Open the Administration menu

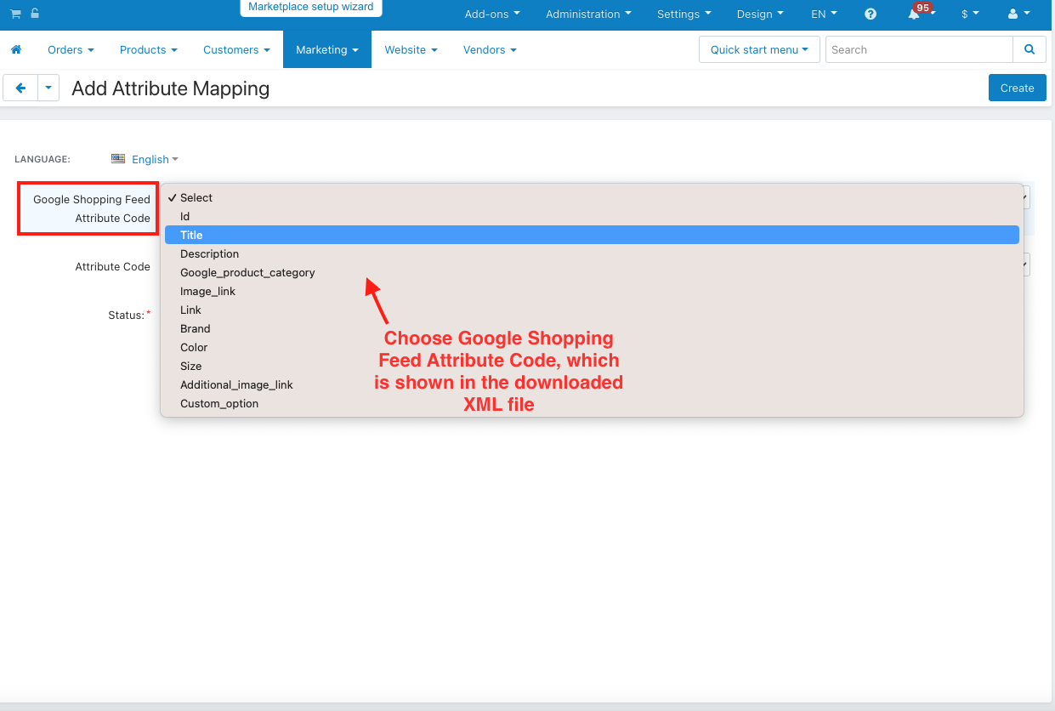588,14
